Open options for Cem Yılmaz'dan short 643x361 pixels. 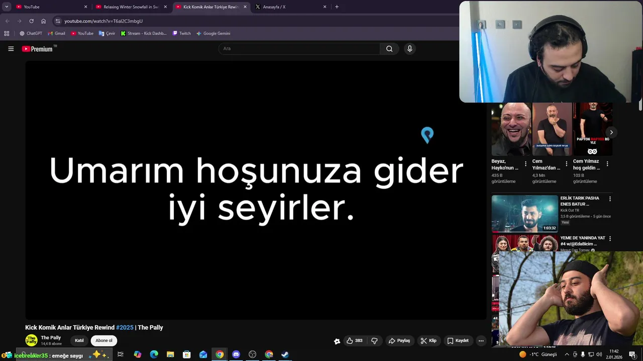tap(566, 164)
